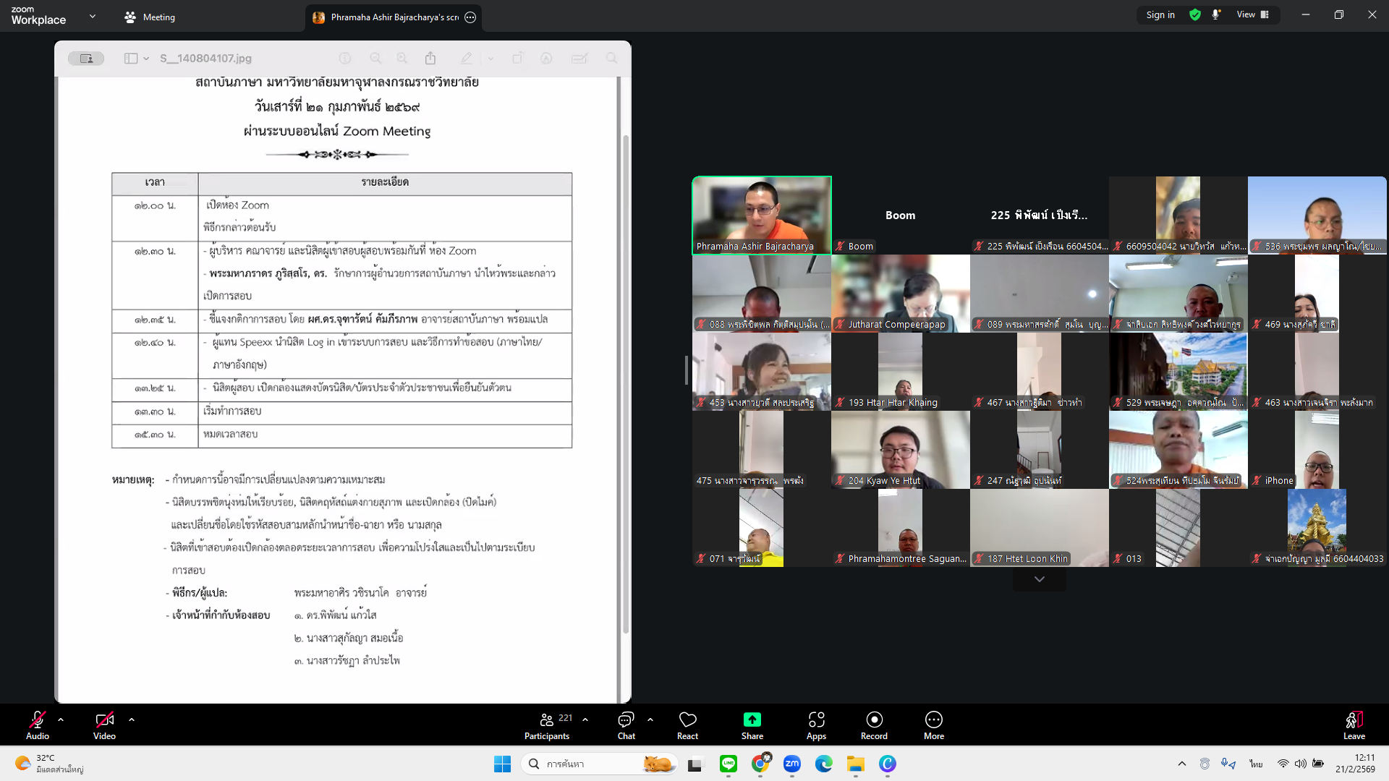Open the Zoom Workplace dropdown chevron
1389x781 pixels.
point(92,16)
